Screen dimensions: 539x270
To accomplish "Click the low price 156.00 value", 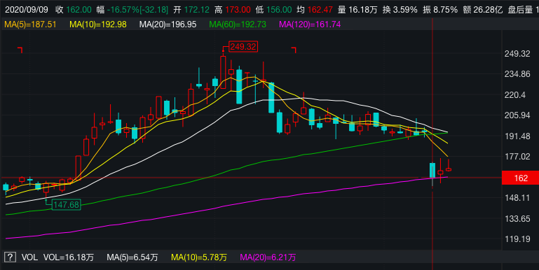I will coord(278,10).
